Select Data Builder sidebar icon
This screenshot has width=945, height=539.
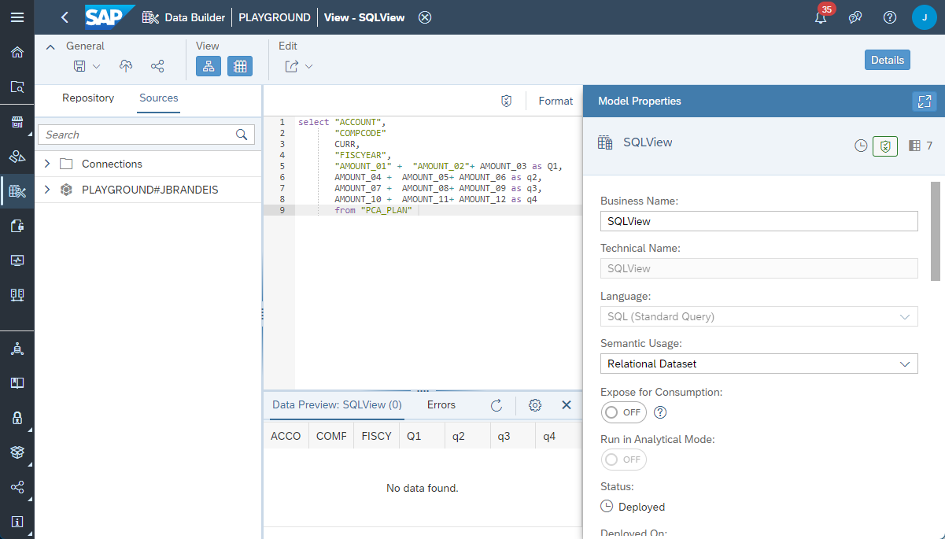pos(17,191)
